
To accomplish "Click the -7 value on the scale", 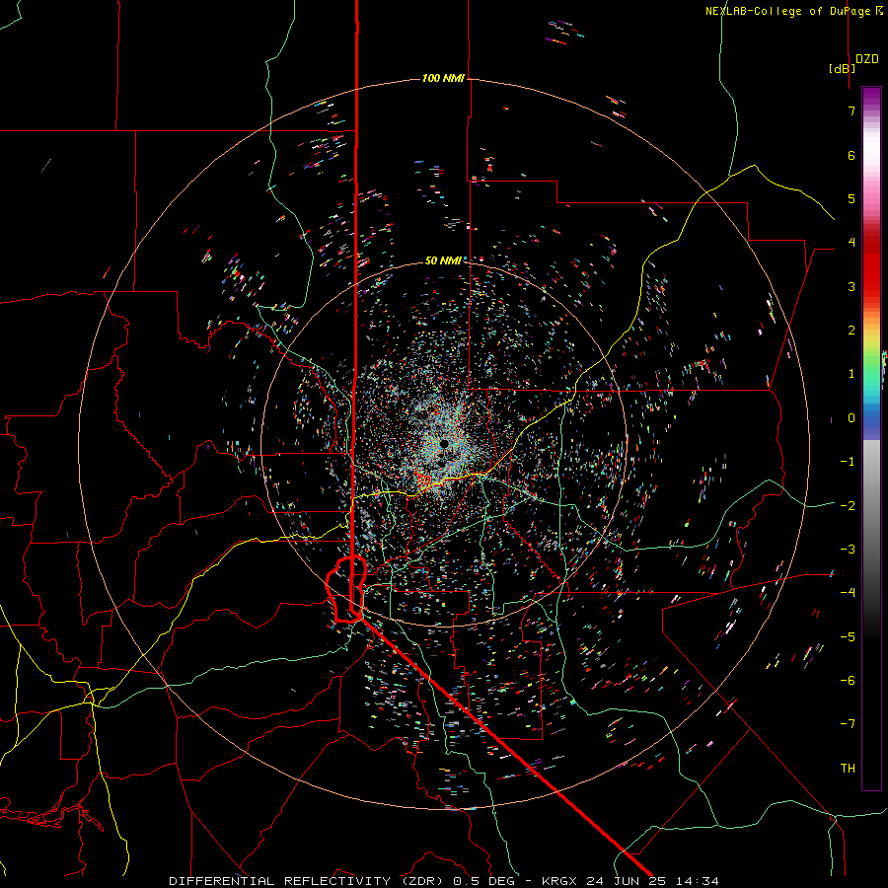I will click(x=848, y=724).
